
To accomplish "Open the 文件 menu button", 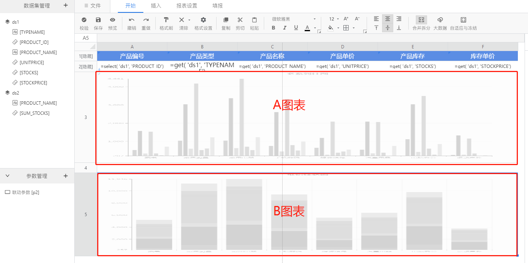I will (x=92, y=6).
